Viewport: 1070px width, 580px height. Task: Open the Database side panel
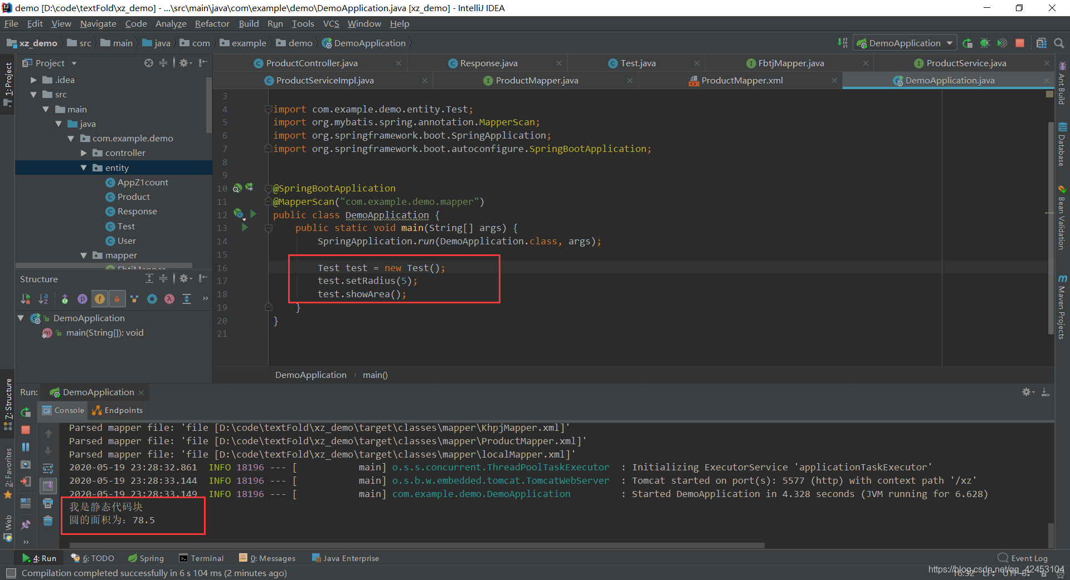click(x=1062, y=144)
